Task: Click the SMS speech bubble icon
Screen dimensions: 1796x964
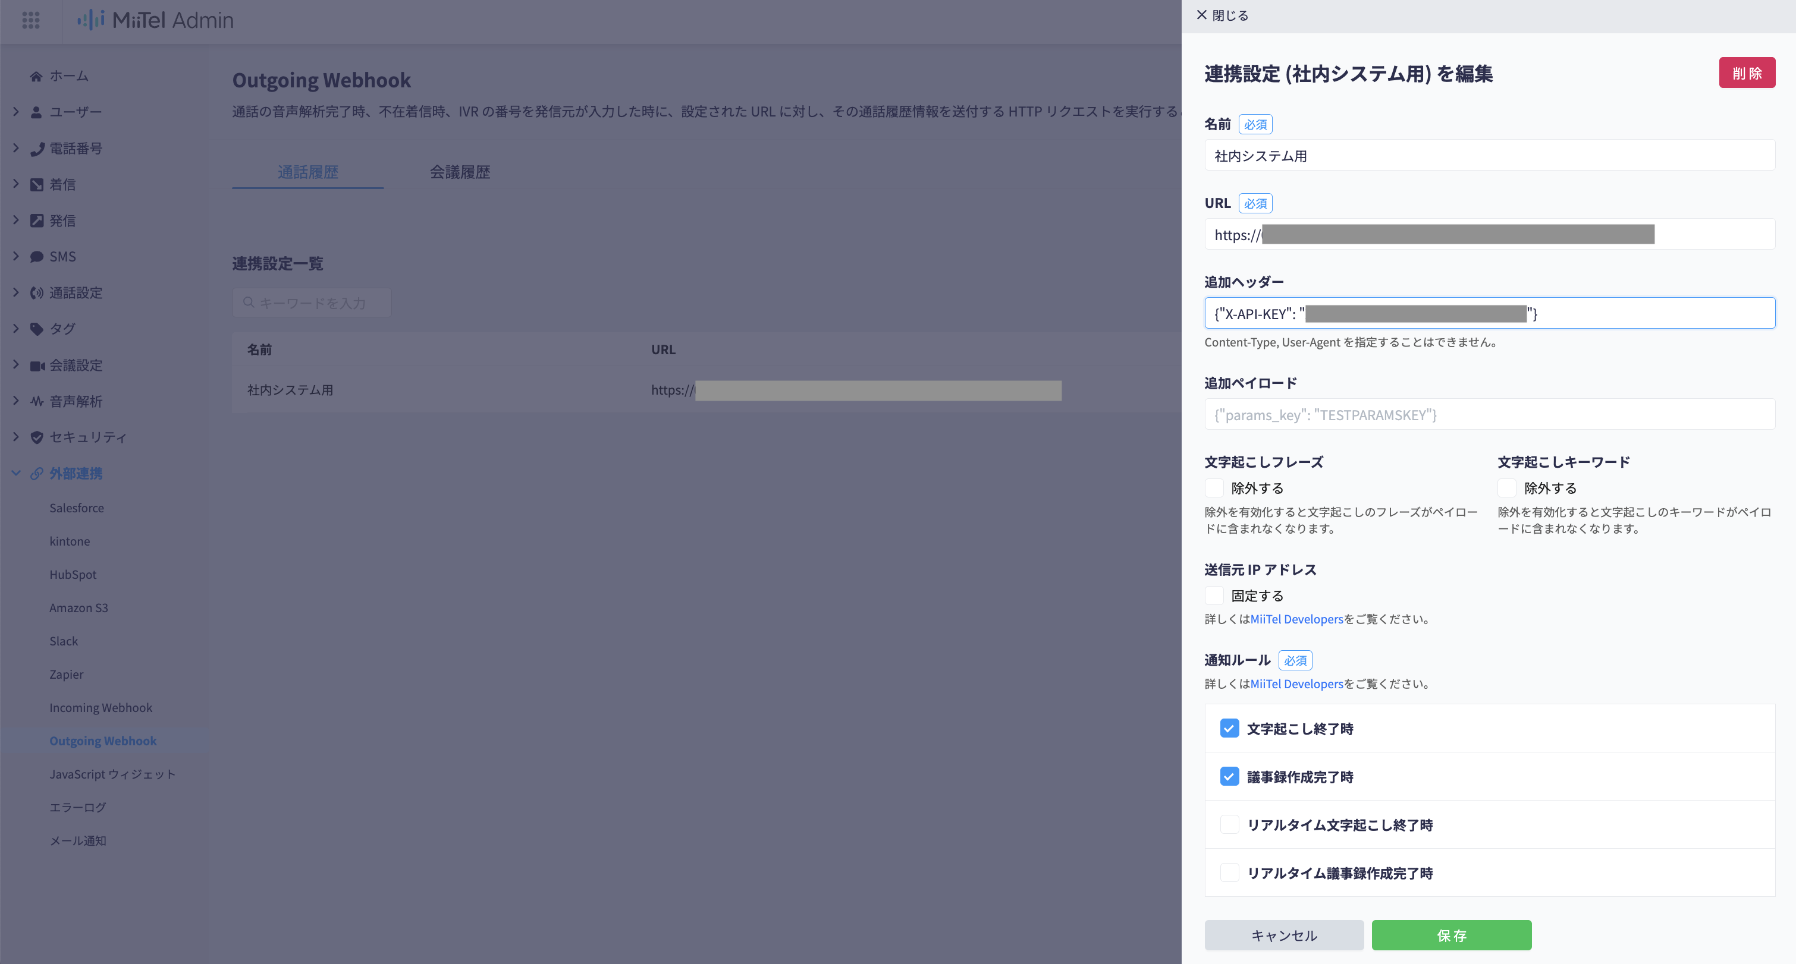Action: tap(37, 257)
